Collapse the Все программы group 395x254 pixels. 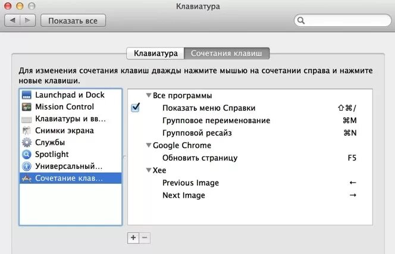pos(149,95)
